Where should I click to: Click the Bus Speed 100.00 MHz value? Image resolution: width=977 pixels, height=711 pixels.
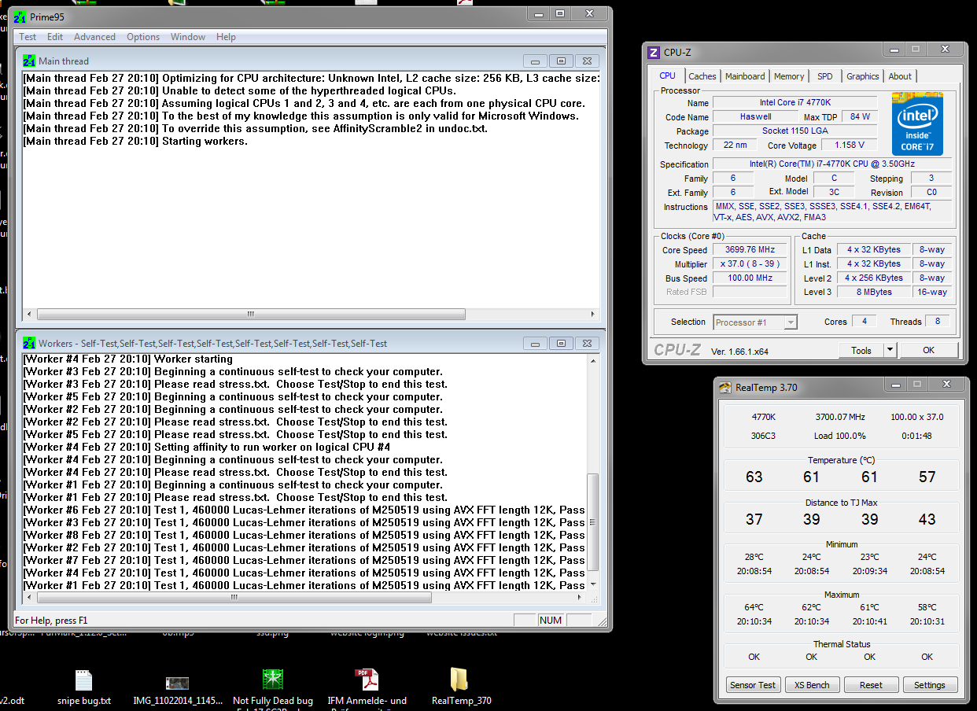[750, 278]
